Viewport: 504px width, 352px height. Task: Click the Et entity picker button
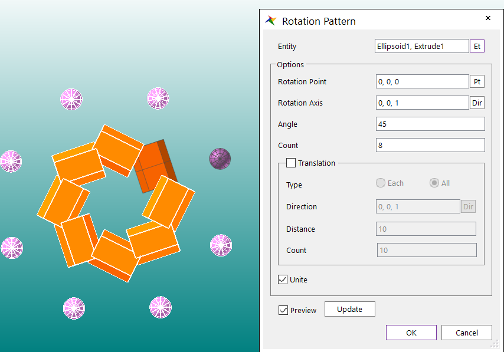click(477, 46)
